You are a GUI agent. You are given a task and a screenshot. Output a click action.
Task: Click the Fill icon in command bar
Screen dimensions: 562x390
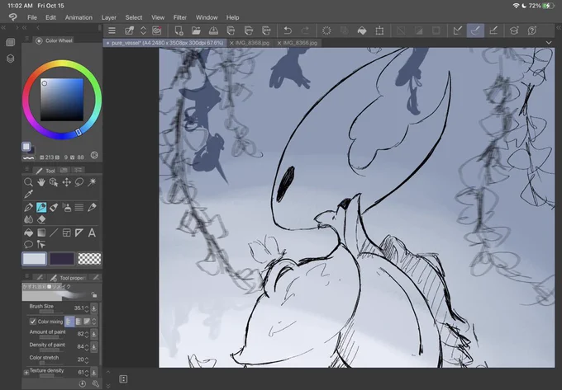click(362, 31)
